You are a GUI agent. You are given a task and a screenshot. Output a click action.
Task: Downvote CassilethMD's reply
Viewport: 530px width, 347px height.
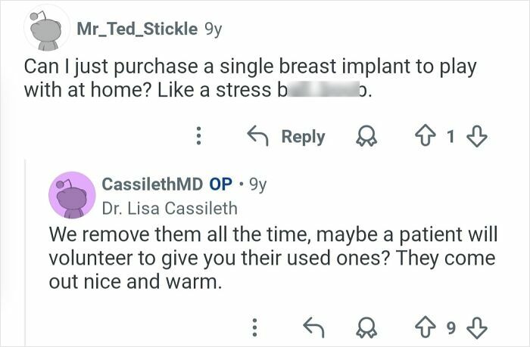[x=477, y=327]
